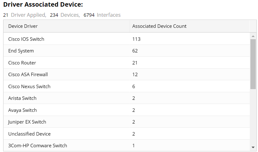Click the 234 Devices count

(54, 15)
